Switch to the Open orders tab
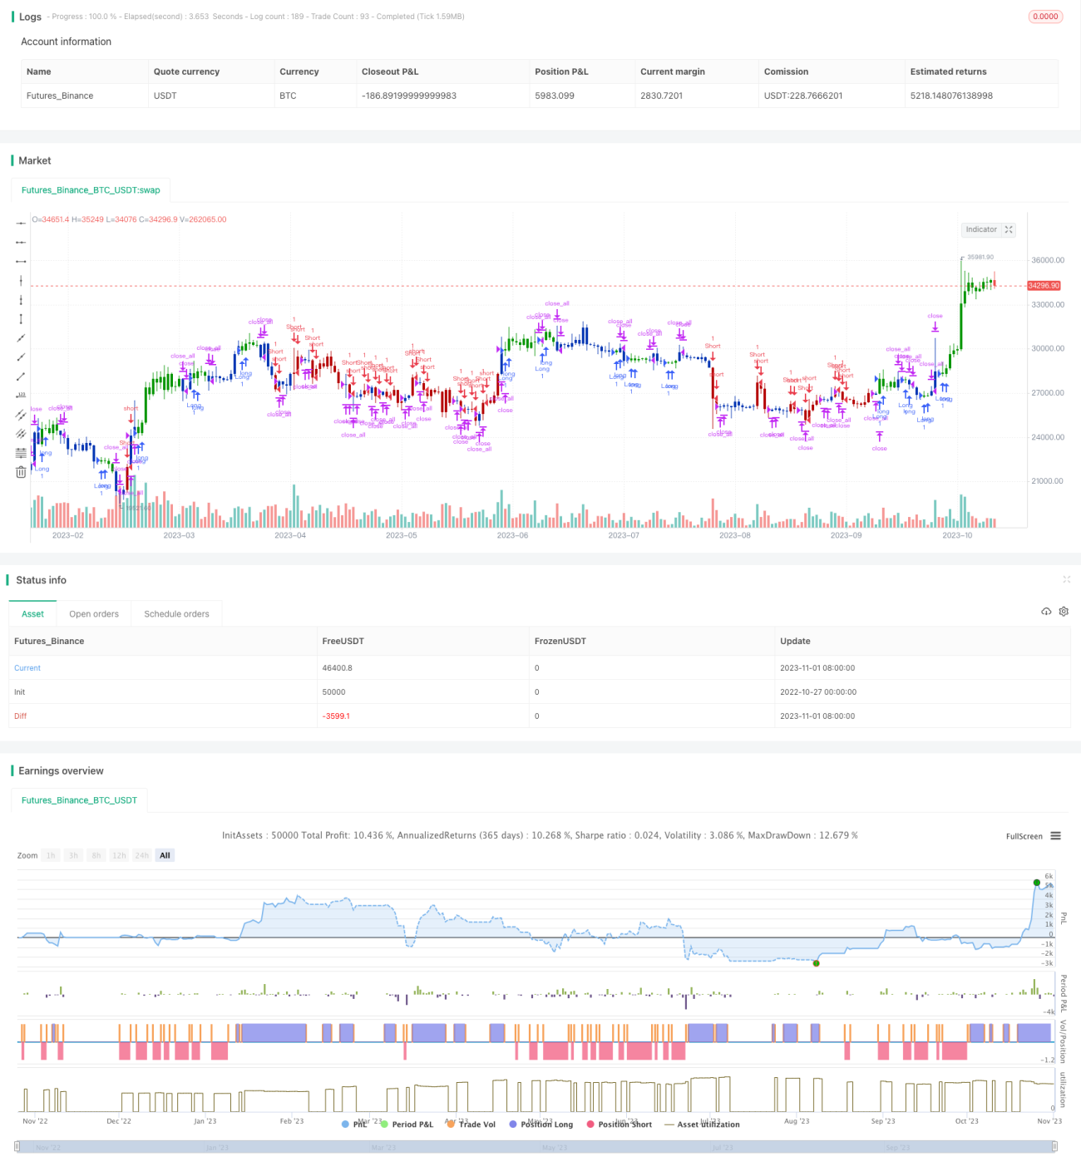Viewport: 1081px width, 1171px height. (x=94, y=614)
